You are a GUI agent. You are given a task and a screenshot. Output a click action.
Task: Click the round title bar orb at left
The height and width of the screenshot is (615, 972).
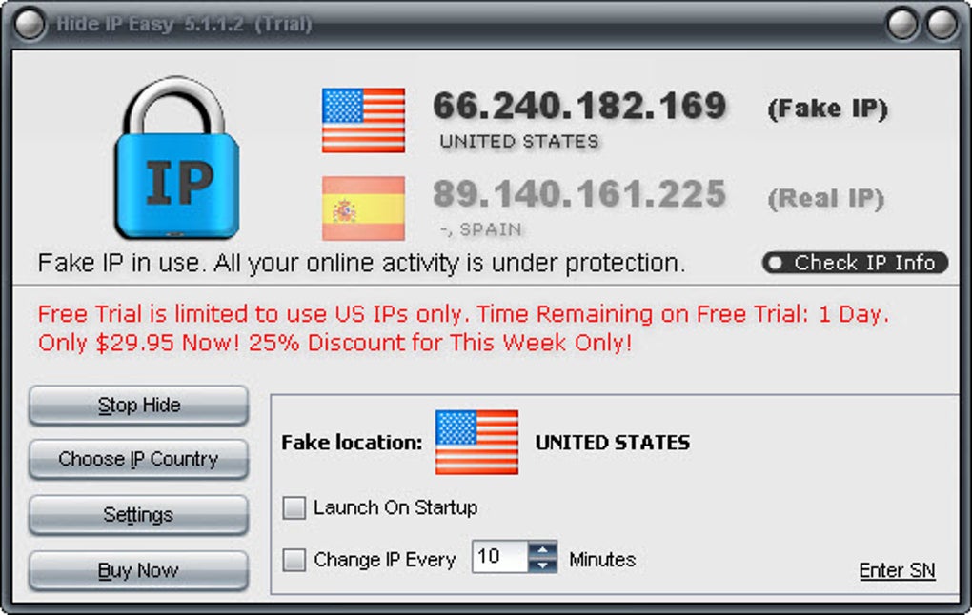pyautogui.click(x=30, y=24)
